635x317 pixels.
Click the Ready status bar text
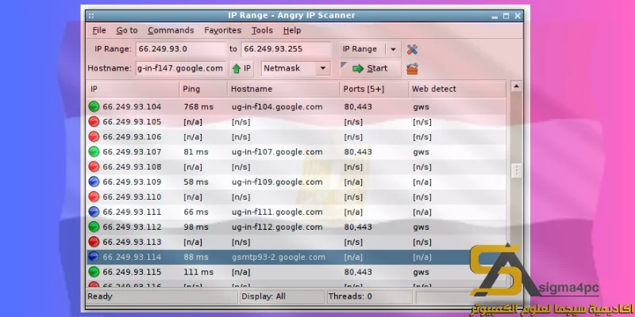100,296
